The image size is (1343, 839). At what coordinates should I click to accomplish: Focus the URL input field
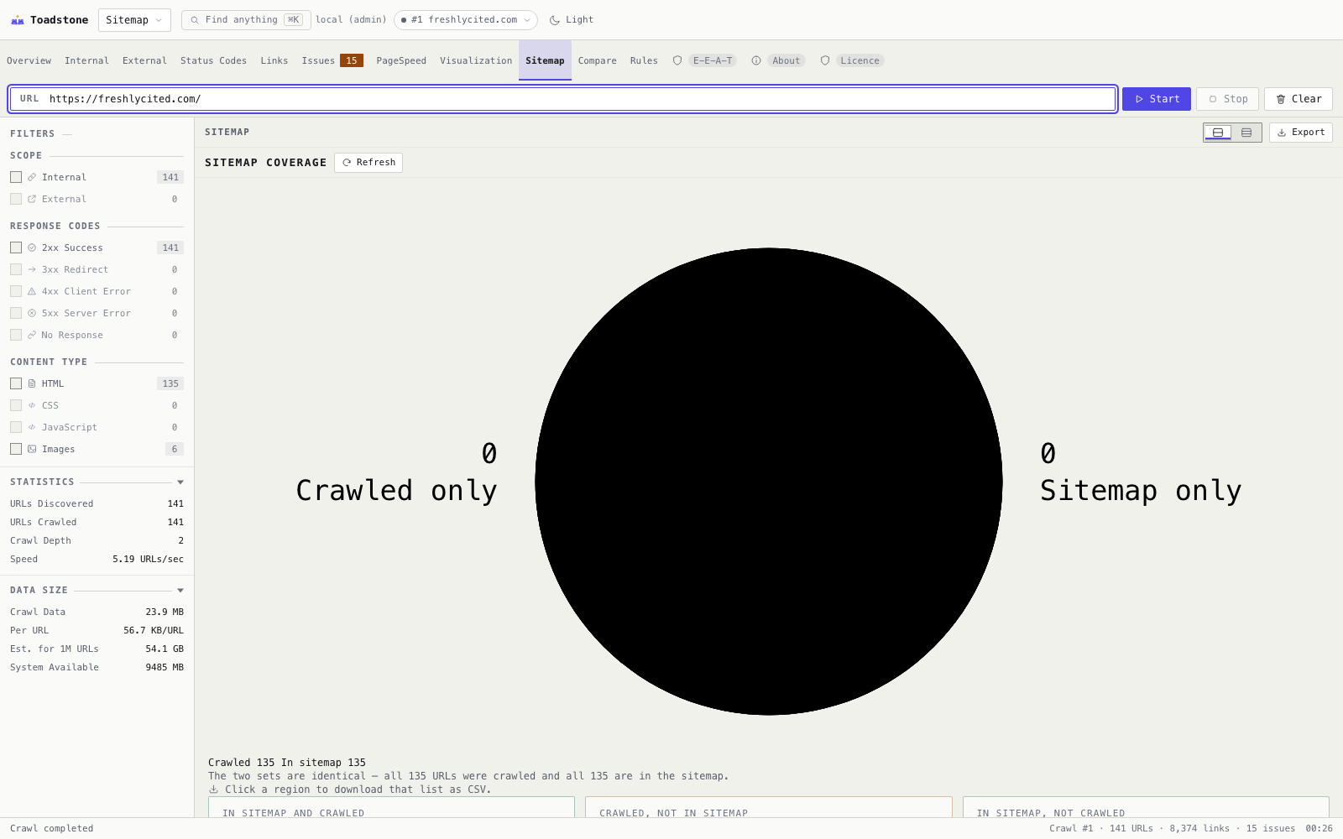tap(562, 99)
